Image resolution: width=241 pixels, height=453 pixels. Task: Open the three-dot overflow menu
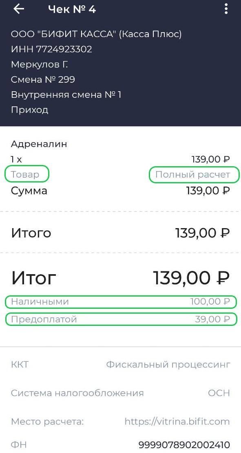click(226, 9)
